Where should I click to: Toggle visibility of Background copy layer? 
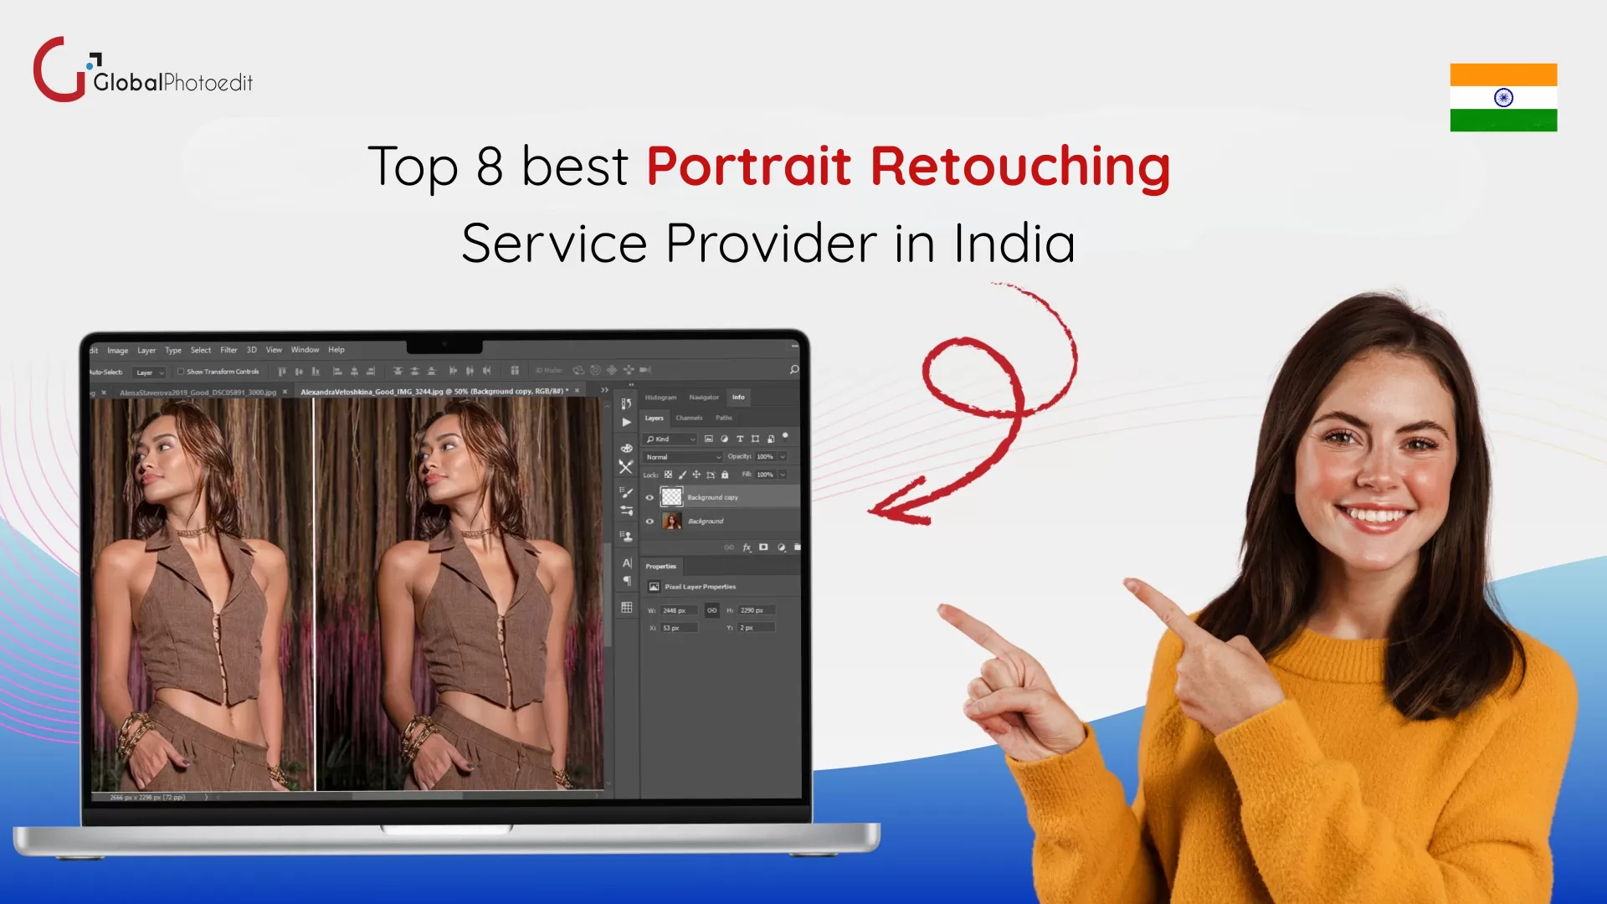pyautogui.click(x=650, y=497)
